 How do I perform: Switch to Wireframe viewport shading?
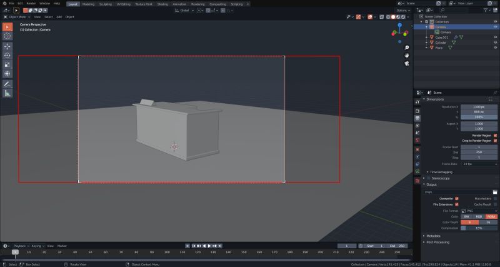click(388, 17)
